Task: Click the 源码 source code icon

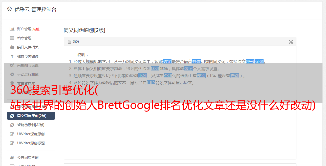Action: click(69, 42)
